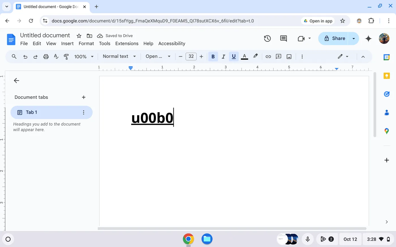Select Tab 1 in document tabs
Screen dimensions: 396x247
(x=51, y=112)
